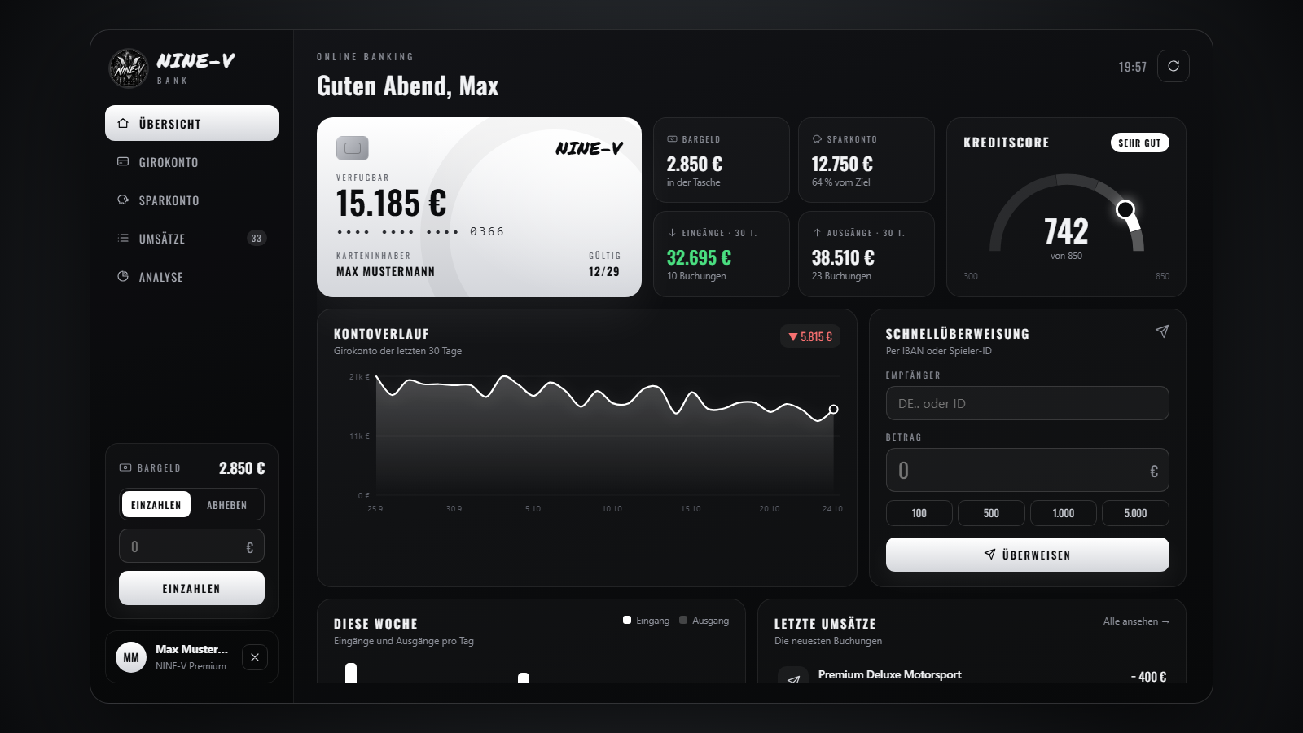Click the Girokonto card icon in sidebar
Viewport: 1303px width, 733px height.
point(123,161)
